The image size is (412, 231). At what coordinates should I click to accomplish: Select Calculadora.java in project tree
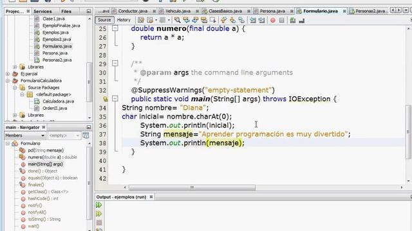point(58,101)
